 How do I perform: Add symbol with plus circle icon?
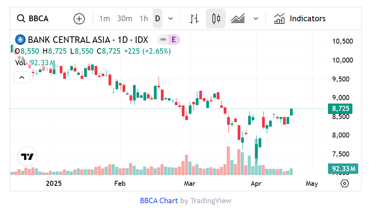coord(79,19)
